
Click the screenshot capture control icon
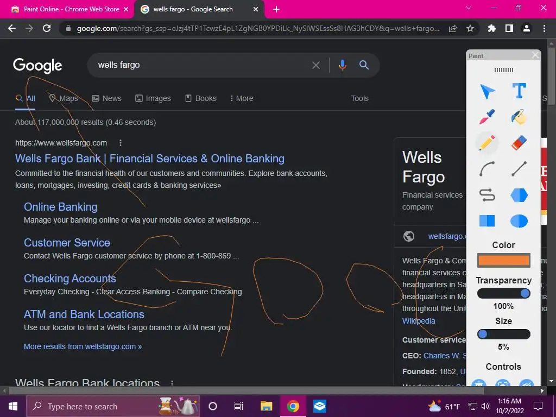[x=503, y=383]
